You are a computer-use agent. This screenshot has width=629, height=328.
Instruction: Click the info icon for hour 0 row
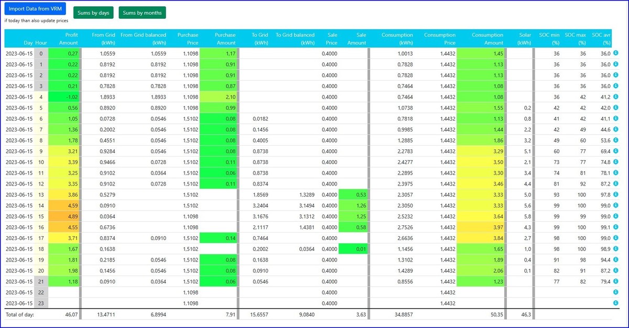(616, 53)
